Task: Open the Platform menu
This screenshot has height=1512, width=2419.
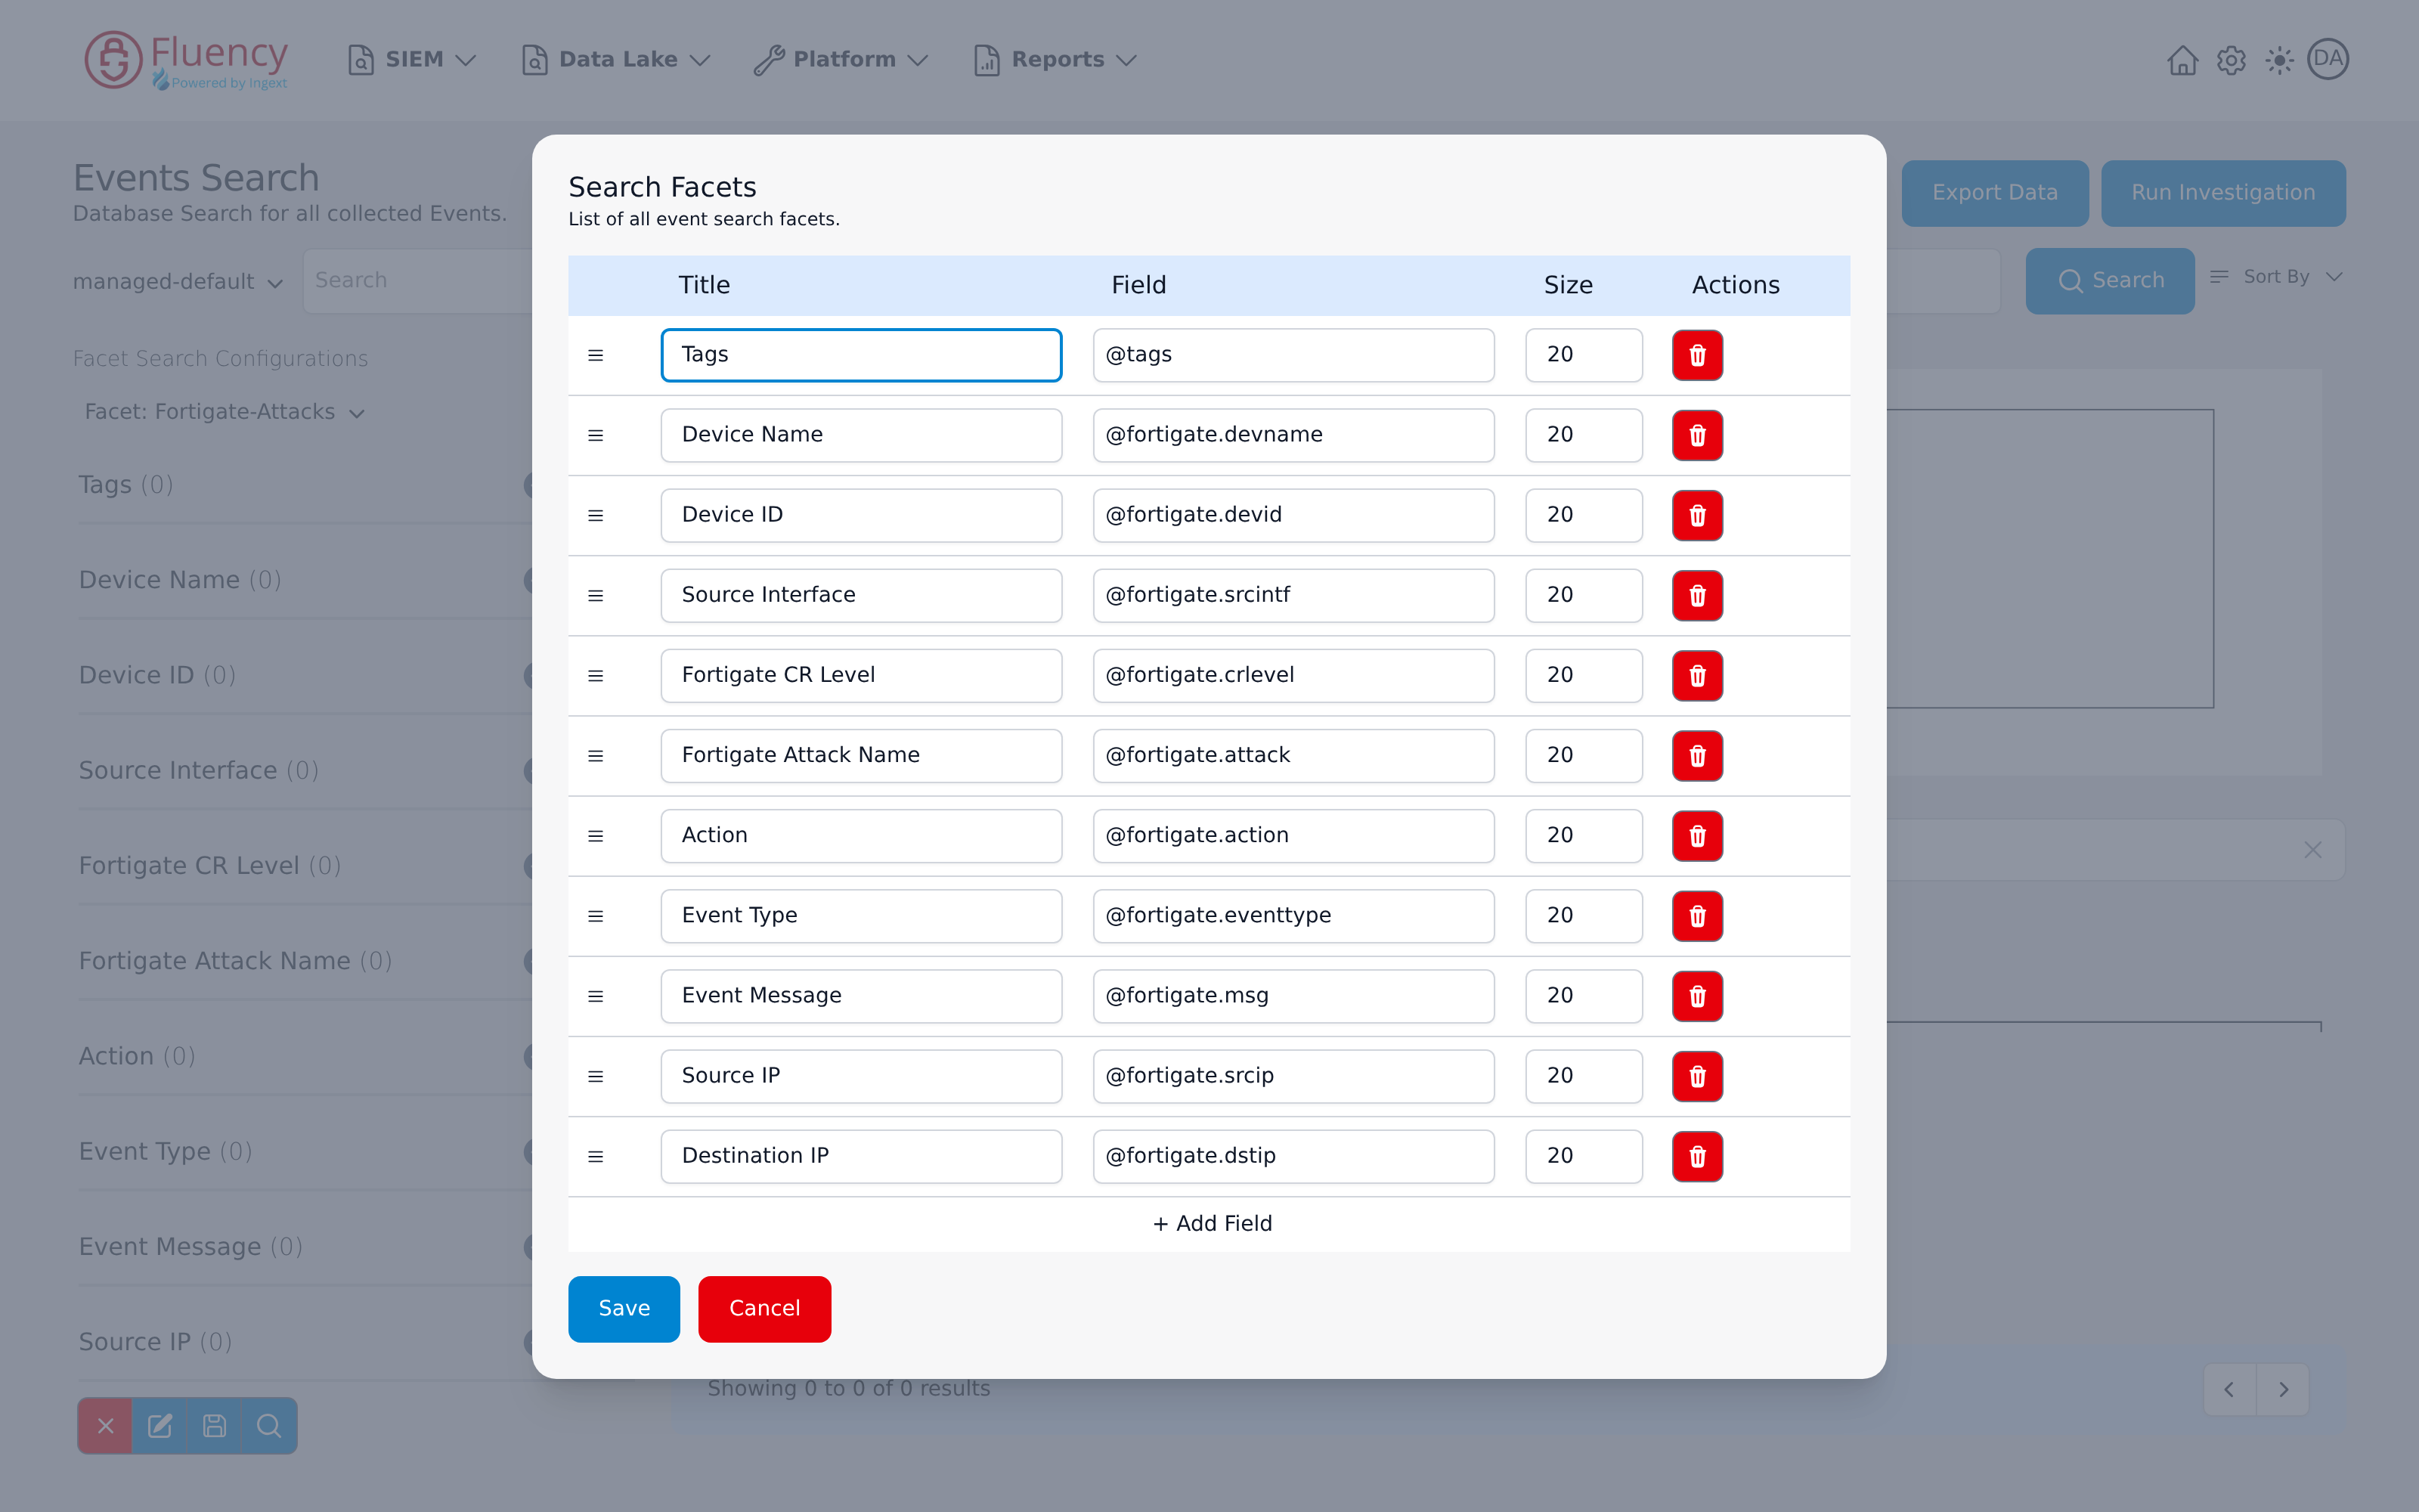Action: (x=841, y=60)
